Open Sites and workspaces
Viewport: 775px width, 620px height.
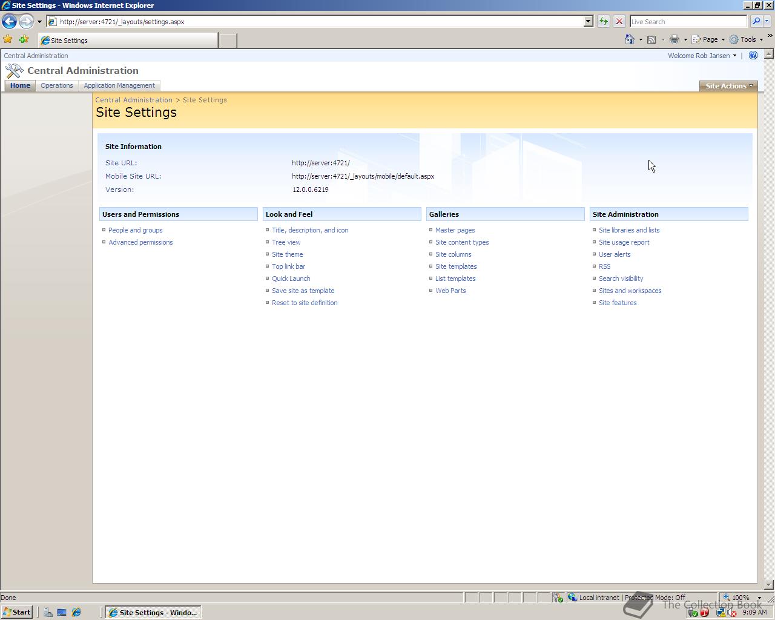(630, 291)
